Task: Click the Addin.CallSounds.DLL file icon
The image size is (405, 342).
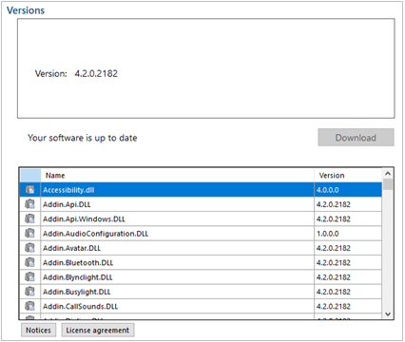Action: point(29,306)
